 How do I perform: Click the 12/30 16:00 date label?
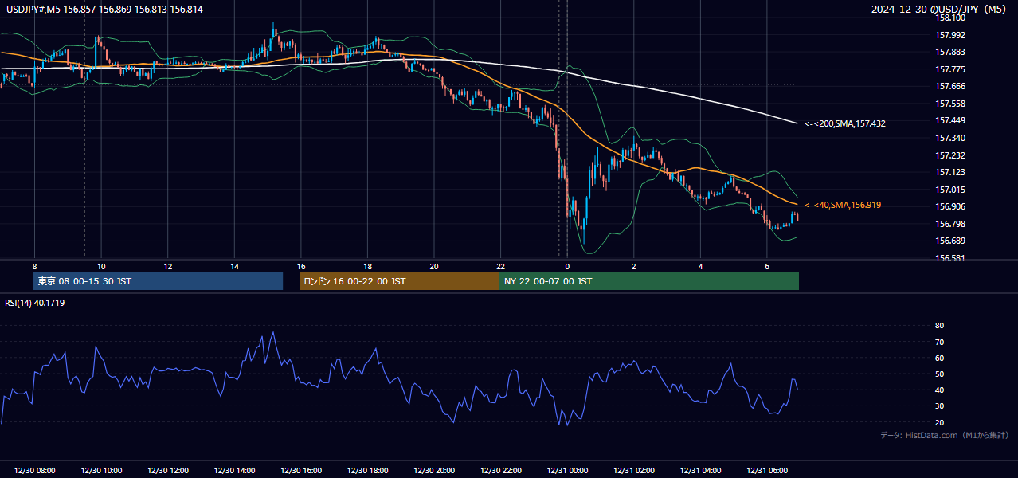(x=301, y=471)
